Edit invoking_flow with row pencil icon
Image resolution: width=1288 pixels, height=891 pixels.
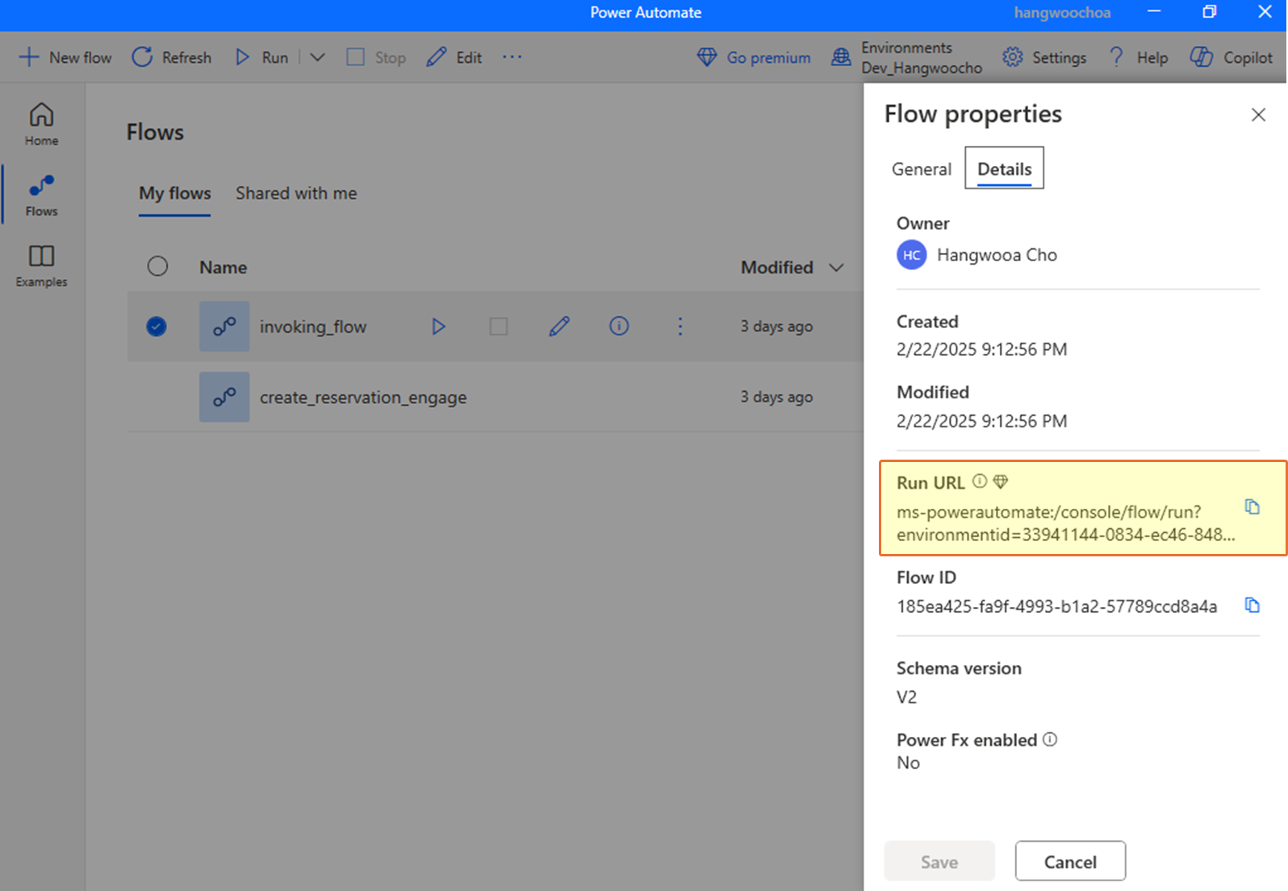(559, 327)
